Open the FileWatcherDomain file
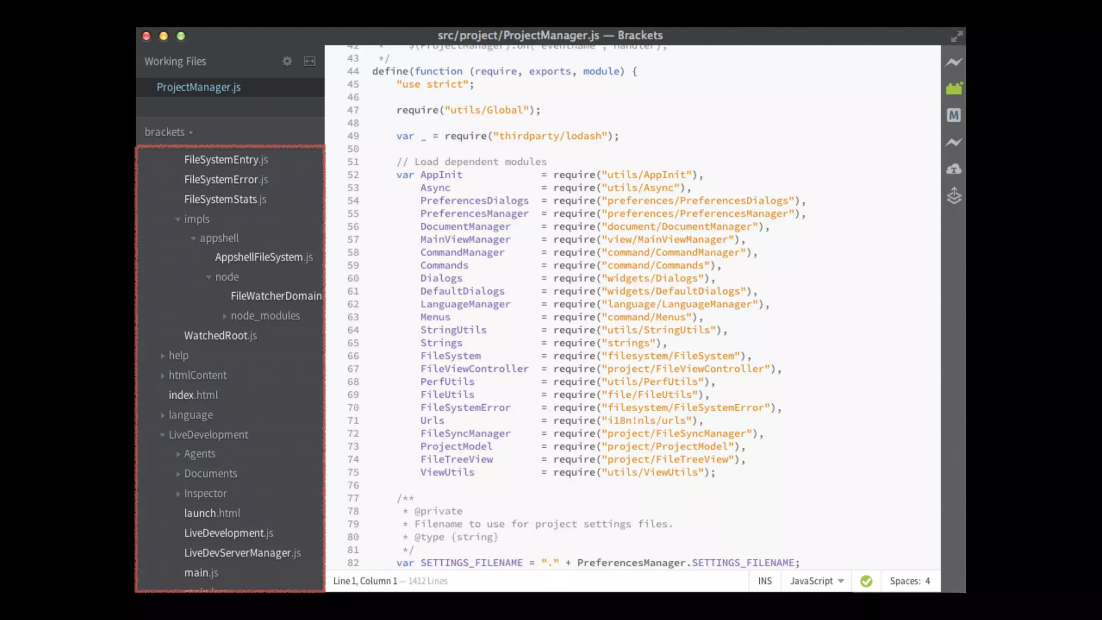Viewport: 1102px width, 620px height. [276, 296]
